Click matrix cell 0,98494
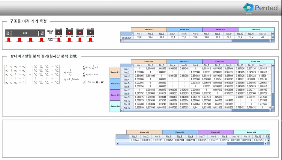This screenshot has width=282, height=160. [217, 79]
